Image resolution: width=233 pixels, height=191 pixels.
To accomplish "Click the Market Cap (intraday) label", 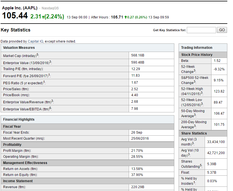I will coord(21,56).
